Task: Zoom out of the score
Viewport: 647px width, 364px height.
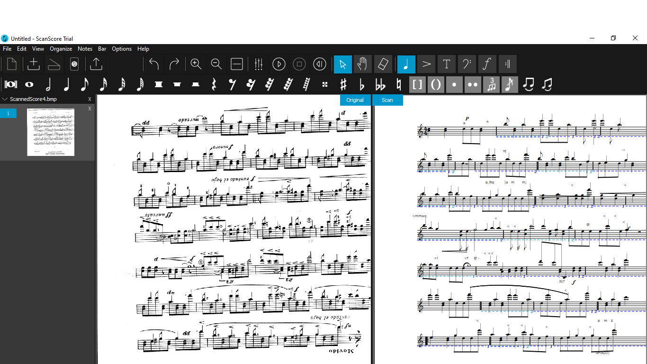Action: pyautogui.click(x=216, y=64)
